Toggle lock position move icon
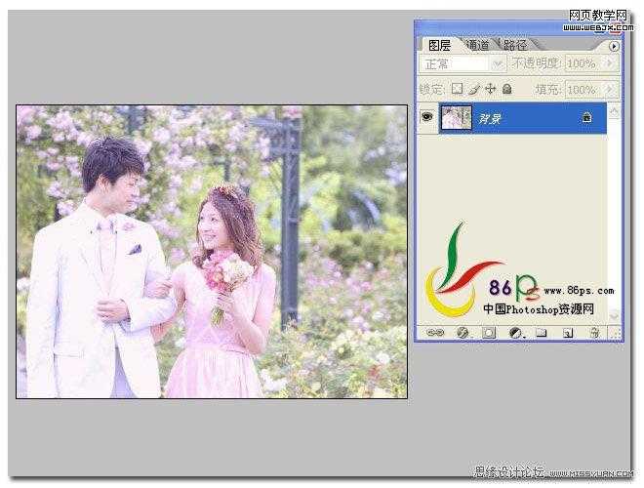 tap(491, 89)
